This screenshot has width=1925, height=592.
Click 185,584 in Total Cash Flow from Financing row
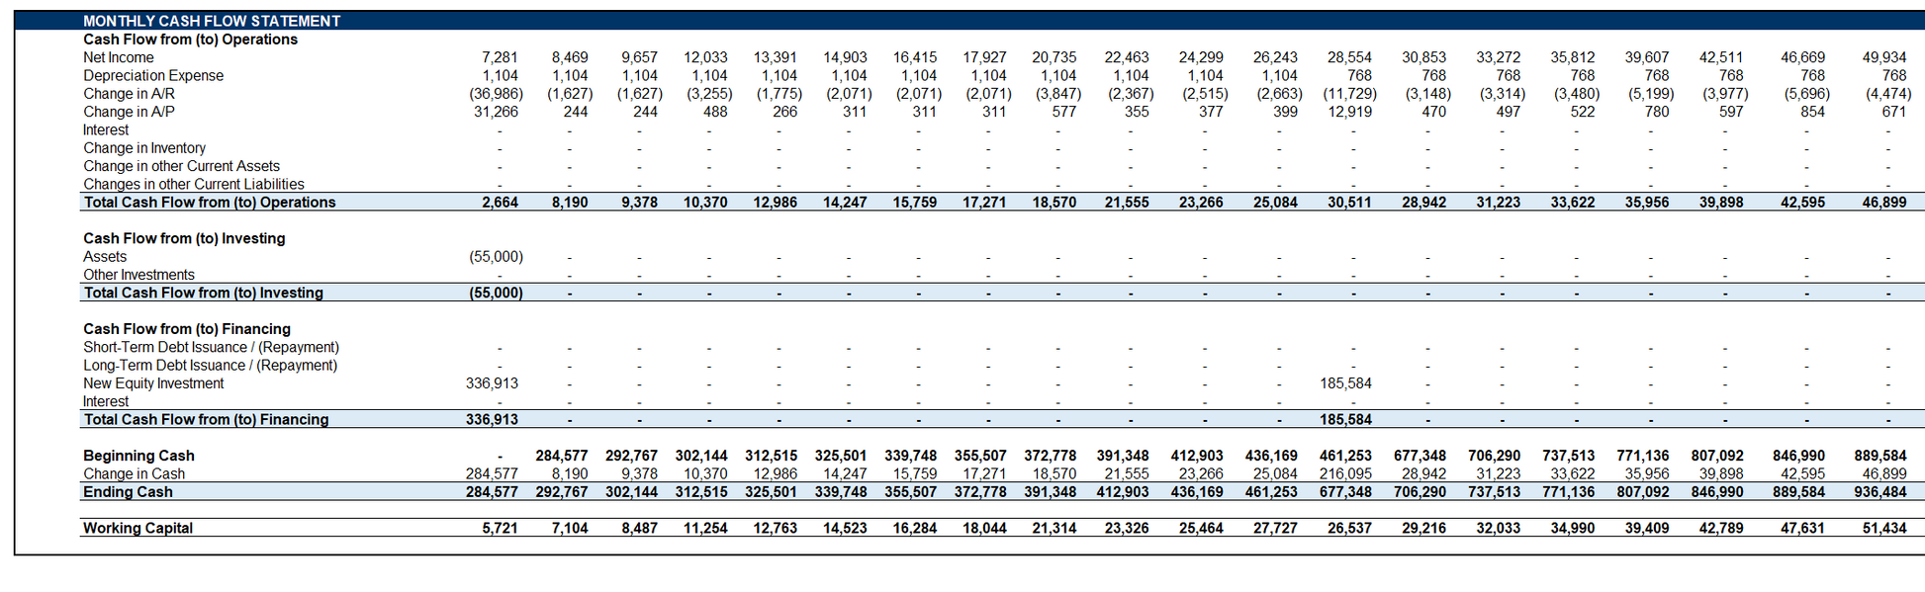(x=1345, y=420)
